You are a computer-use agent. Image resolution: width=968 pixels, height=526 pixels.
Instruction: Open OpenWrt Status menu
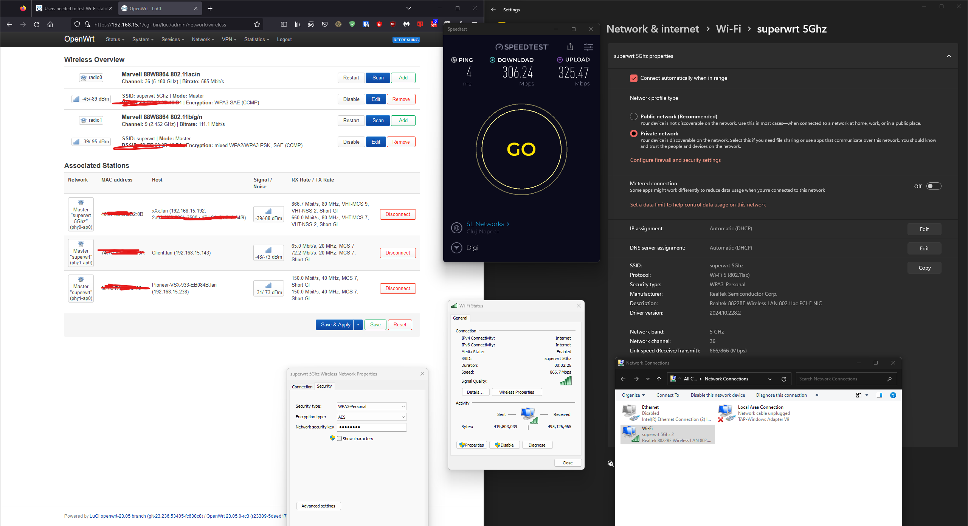pos(115,39)
